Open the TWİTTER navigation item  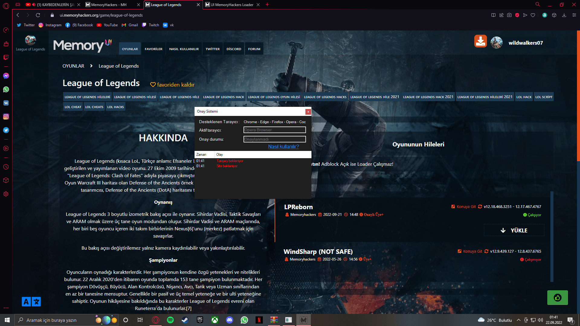[x=213, y=49]
